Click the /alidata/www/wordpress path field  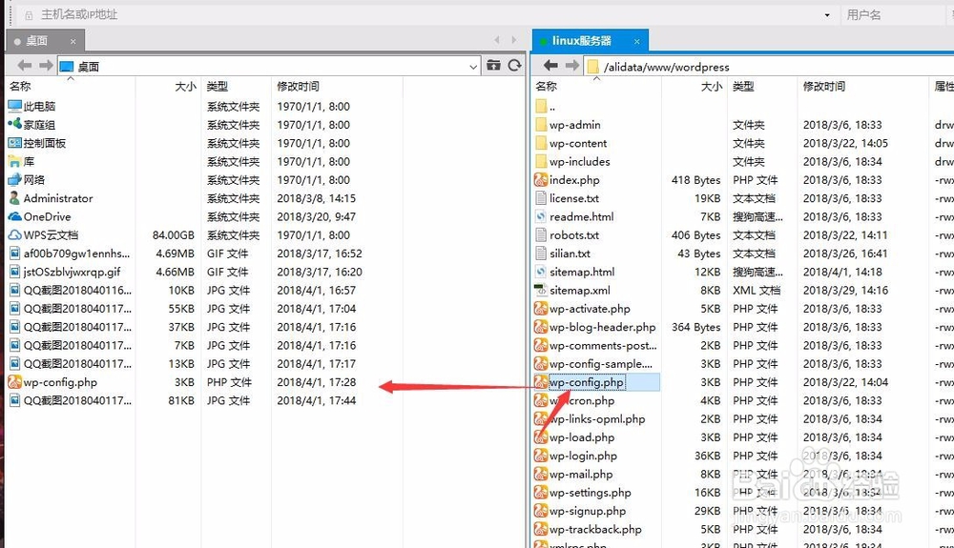point(770,67)
